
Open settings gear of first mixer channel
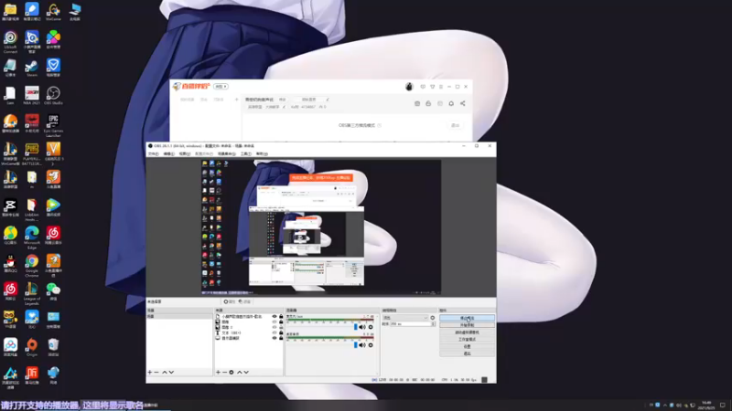[371, 327]
